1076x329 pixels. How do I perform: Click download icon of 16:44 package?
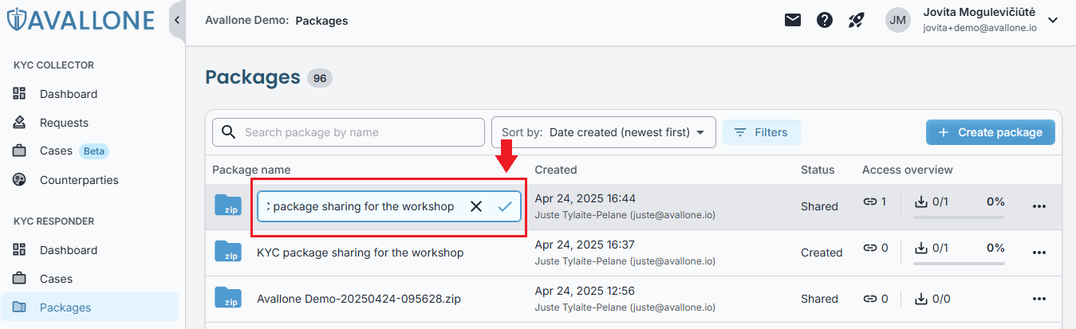pos(921,202)
